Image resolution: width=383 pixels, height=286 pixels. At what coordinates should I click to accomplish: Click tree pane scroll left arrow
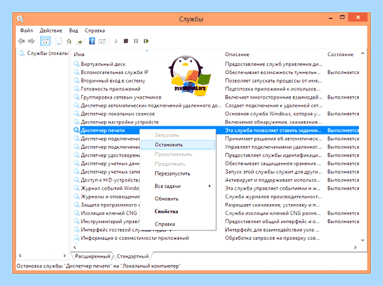click(20, 256)
